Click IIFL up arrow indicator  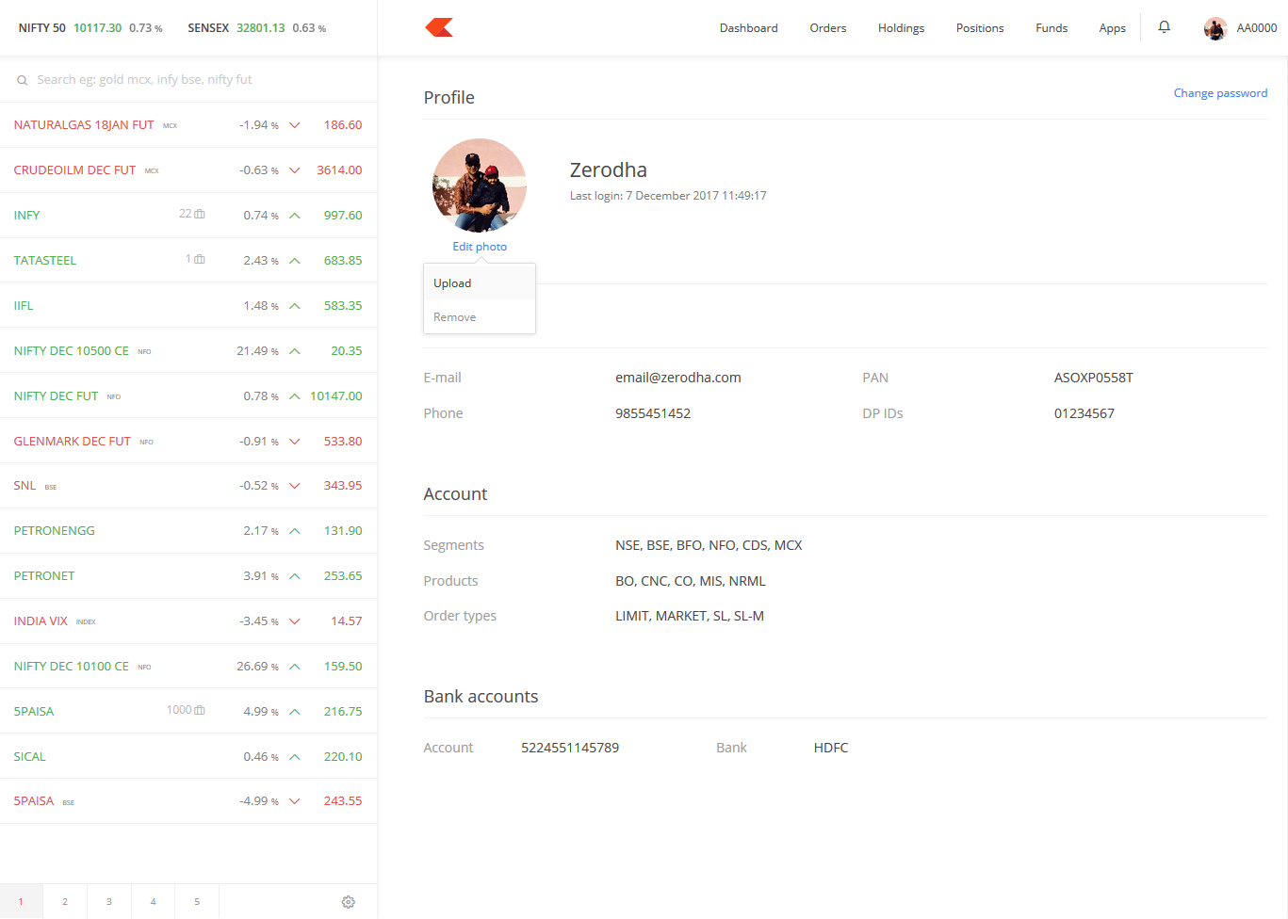tap(295, 306)
